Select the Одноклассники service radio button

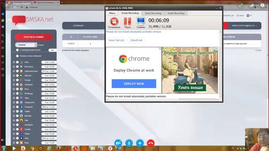[x=17, y=71]
